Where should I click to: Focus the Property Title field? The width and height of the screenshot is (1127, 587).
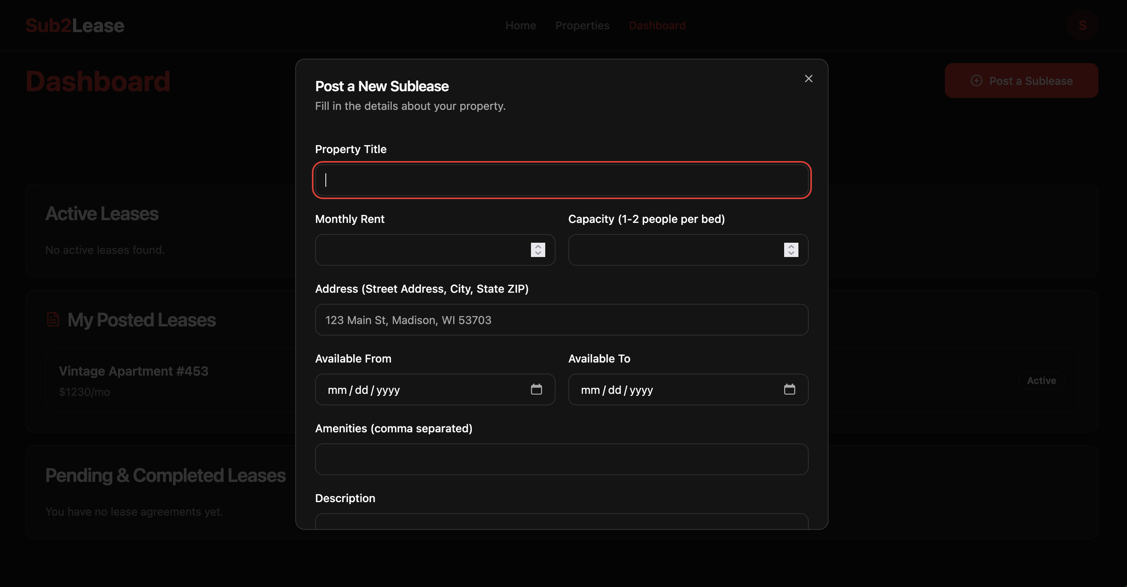(x=561, y=180)
